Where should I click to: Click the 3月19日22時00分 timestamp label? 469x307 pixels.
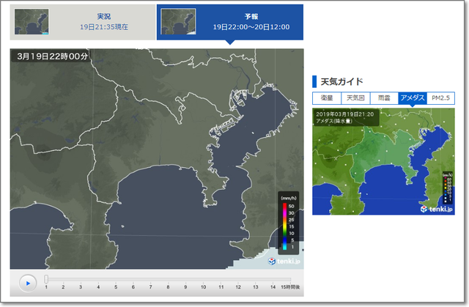[53, 56]
